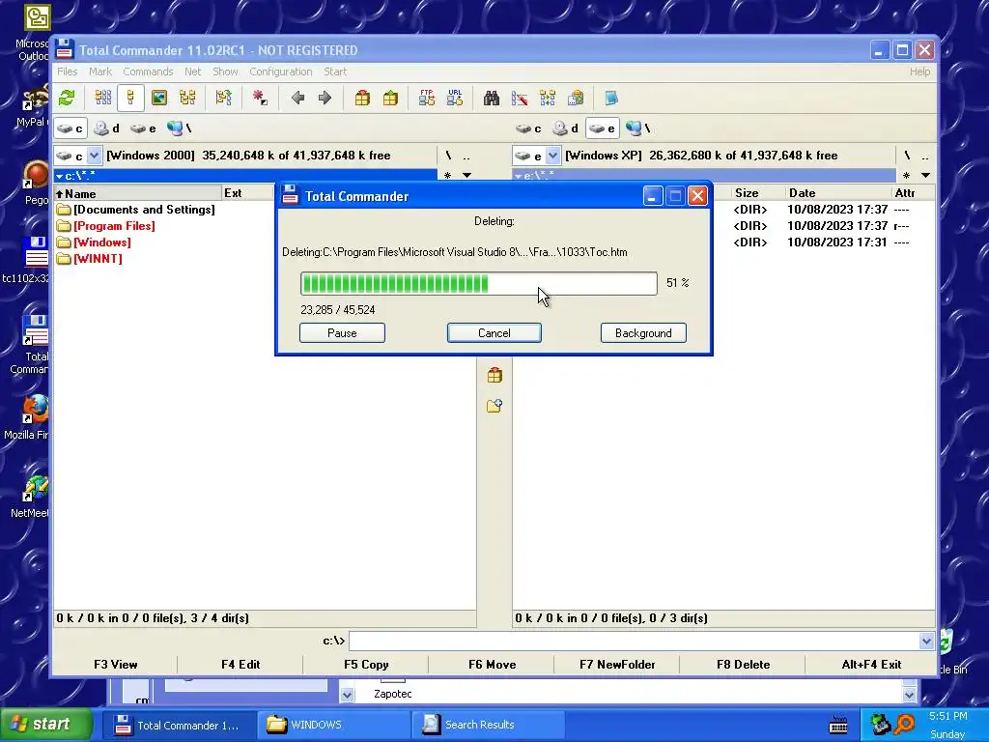Click the F8 Delete function button
The width and height of the screenshot is (989, 742).
click(x=743, y=665)
